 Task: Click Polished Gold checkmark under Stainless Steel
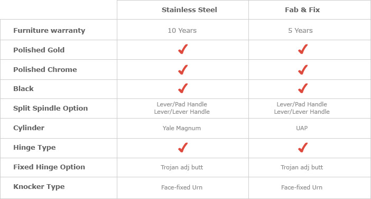pyautogui.click(x=183, y=49)
